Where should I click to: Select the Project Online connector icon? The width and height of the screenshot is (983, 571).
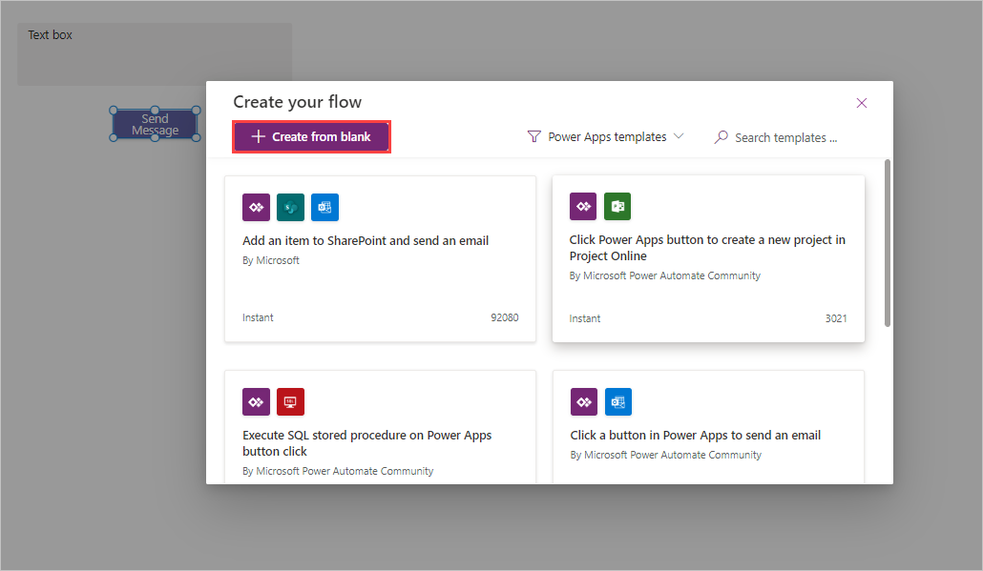[617, 206]
